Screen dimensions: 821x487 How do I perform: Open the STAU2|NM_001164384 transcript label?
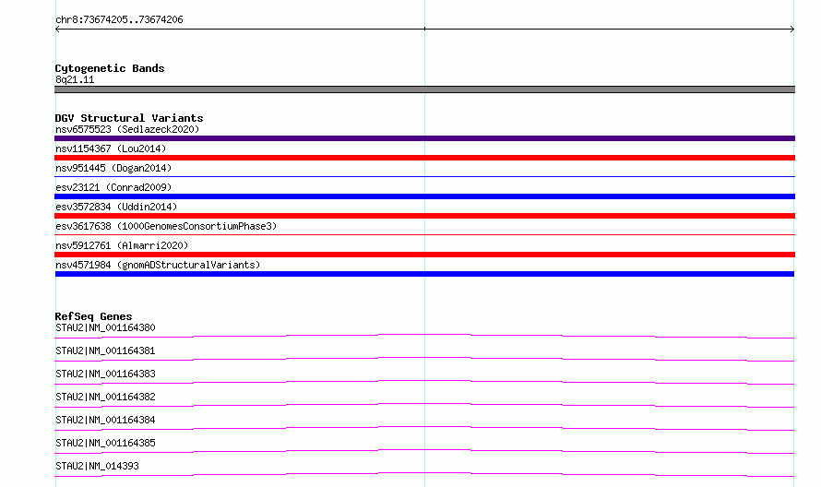pyautogui.click(x=105, y=420)
